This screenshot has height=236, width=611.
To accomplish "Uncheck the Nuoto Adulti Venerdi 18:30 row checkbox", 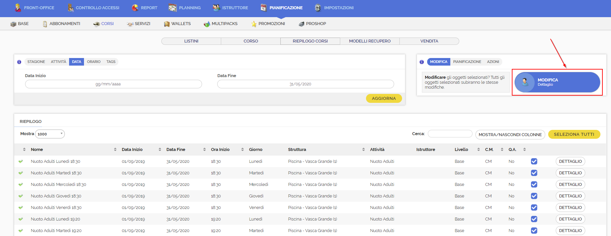I will pyautogui.click(x=534, y=208).
